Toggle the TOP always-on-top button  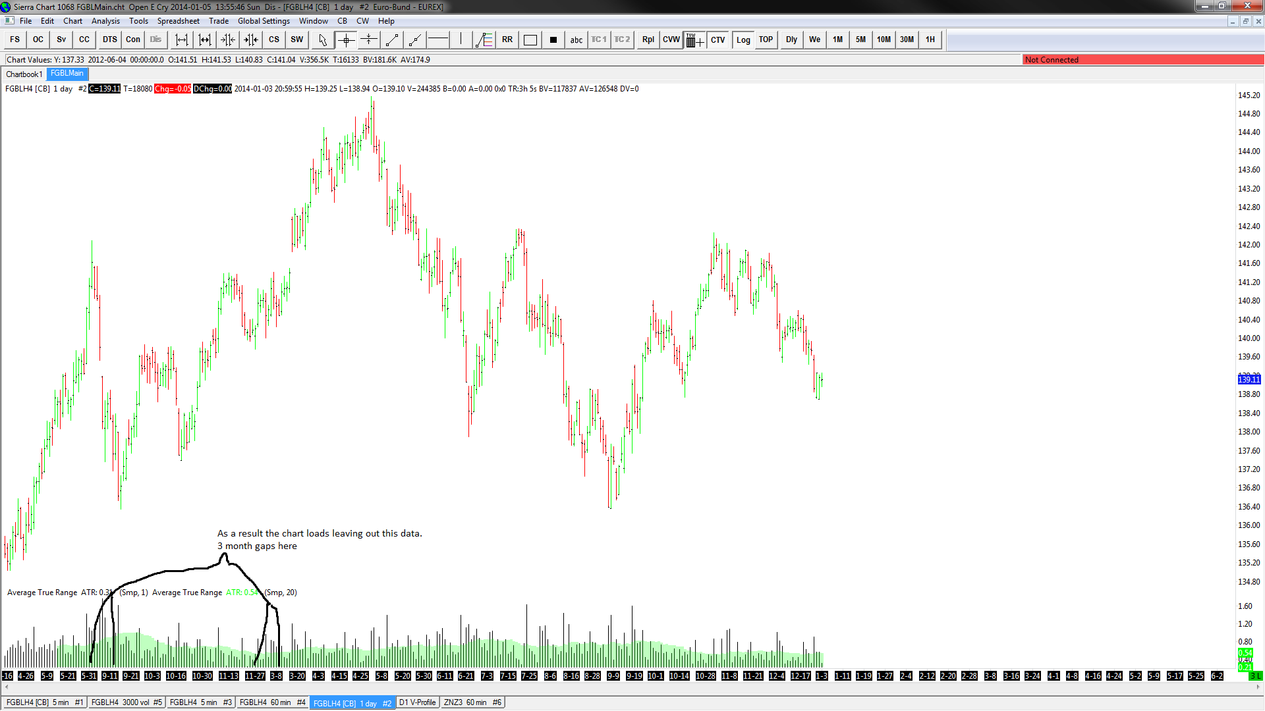tap(766, 40)
